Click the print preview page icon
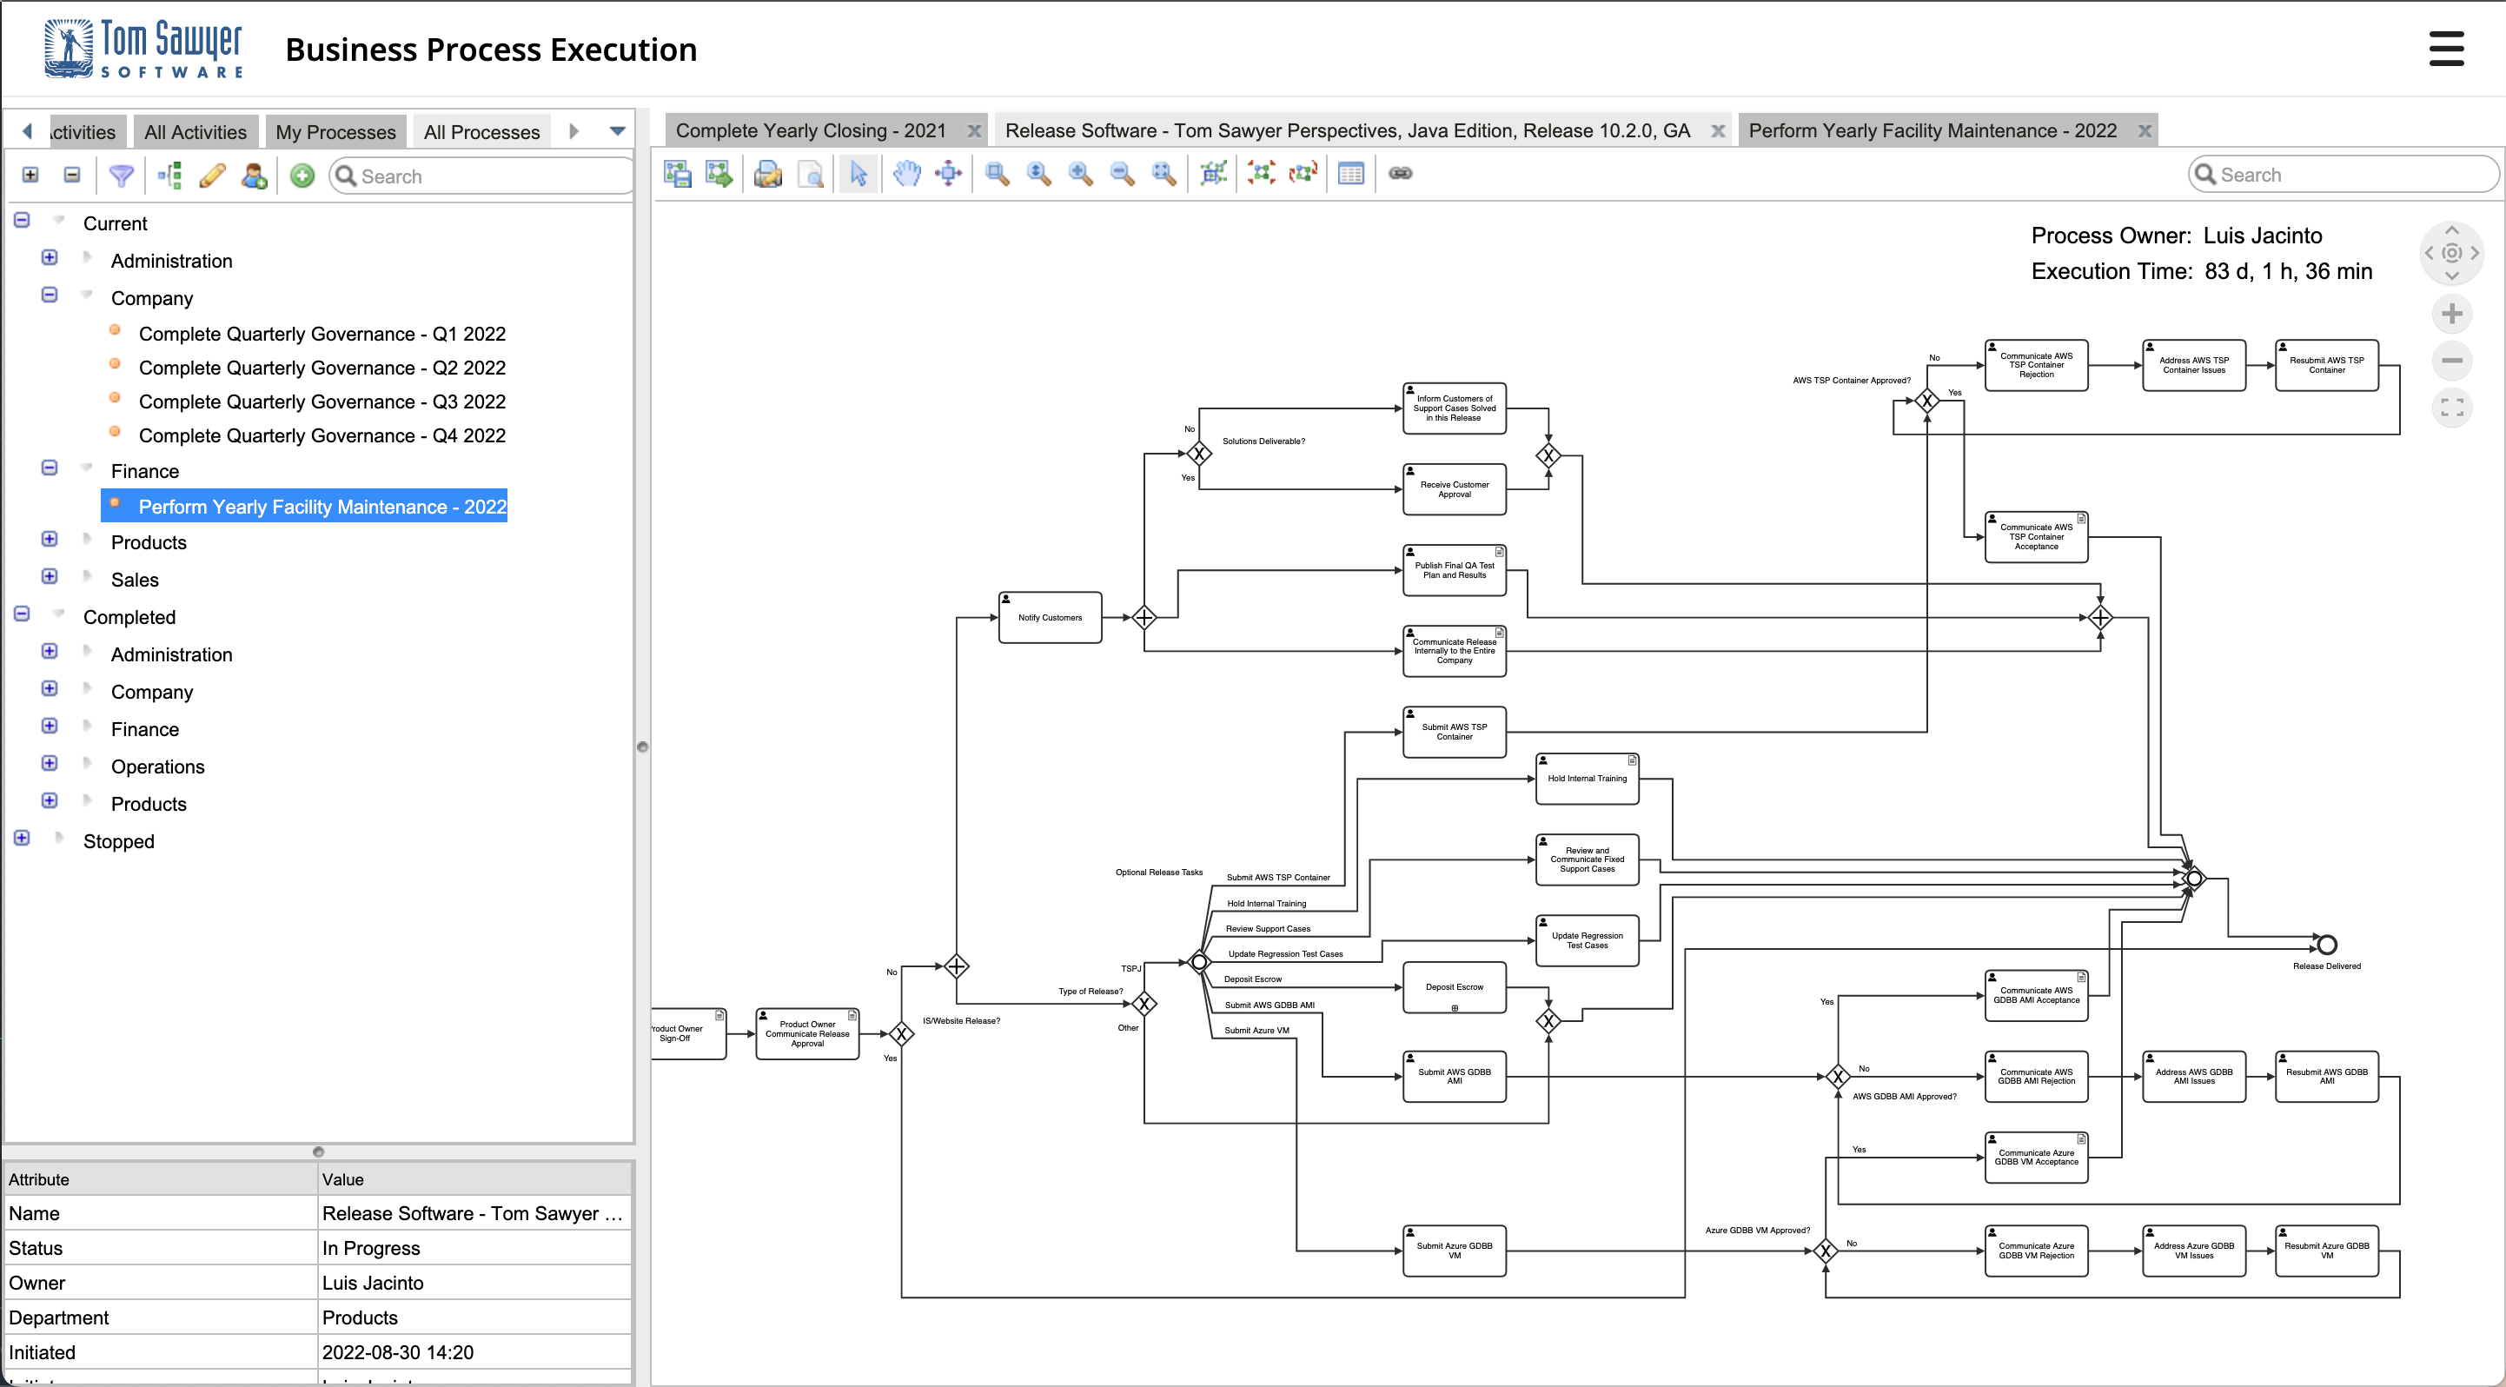Image resolution: width=2506 pixels, height=1387 pixels. pyautogui.click(x=811, y=173)
